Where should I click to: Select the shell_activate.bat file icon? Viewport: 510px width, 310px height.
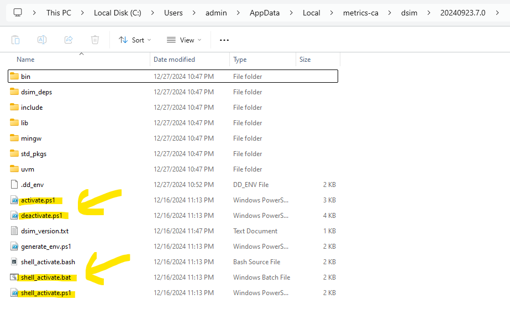click(14, 277)
